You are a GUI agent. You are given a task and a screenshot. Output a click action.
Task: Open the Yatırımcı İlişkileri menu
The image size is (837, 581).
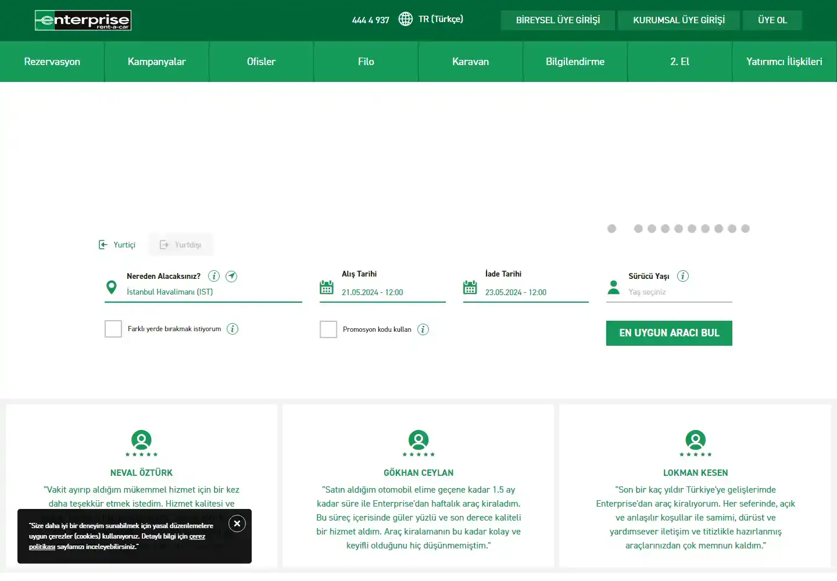pyautogui.click(x=785, y=62)
